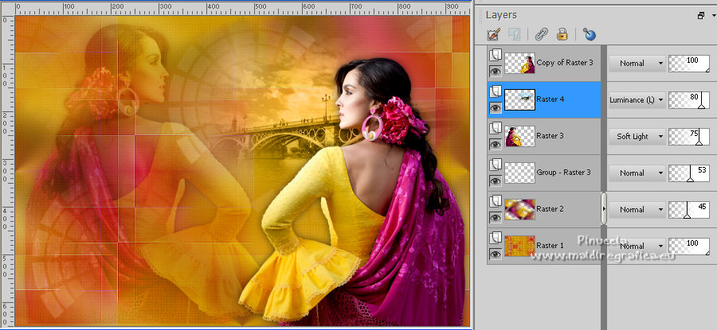This screenshot has height=330, width=717.
Task: Click raster layer type icon for Raster 1
Action: pyautogui.click(x=494, y=239)
